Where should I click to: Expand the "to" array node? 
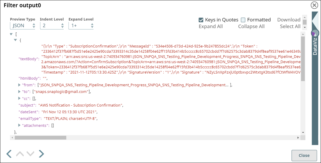[19, 91]
